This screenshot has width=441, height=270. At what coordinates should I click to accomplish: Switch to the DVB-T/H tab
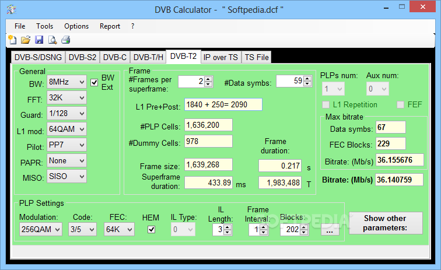pos(148,57)
